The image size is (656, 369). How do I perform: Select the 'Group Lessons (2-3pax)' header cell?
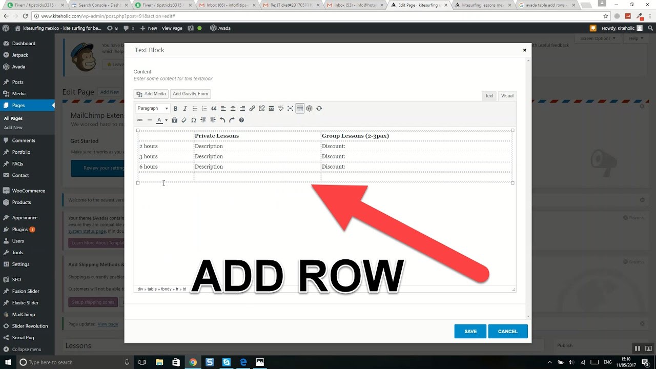[x=416, y=136]
